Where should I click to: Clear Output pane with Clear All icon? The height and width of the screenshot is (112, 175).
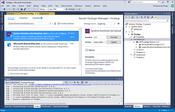click(x=82, y=83)
